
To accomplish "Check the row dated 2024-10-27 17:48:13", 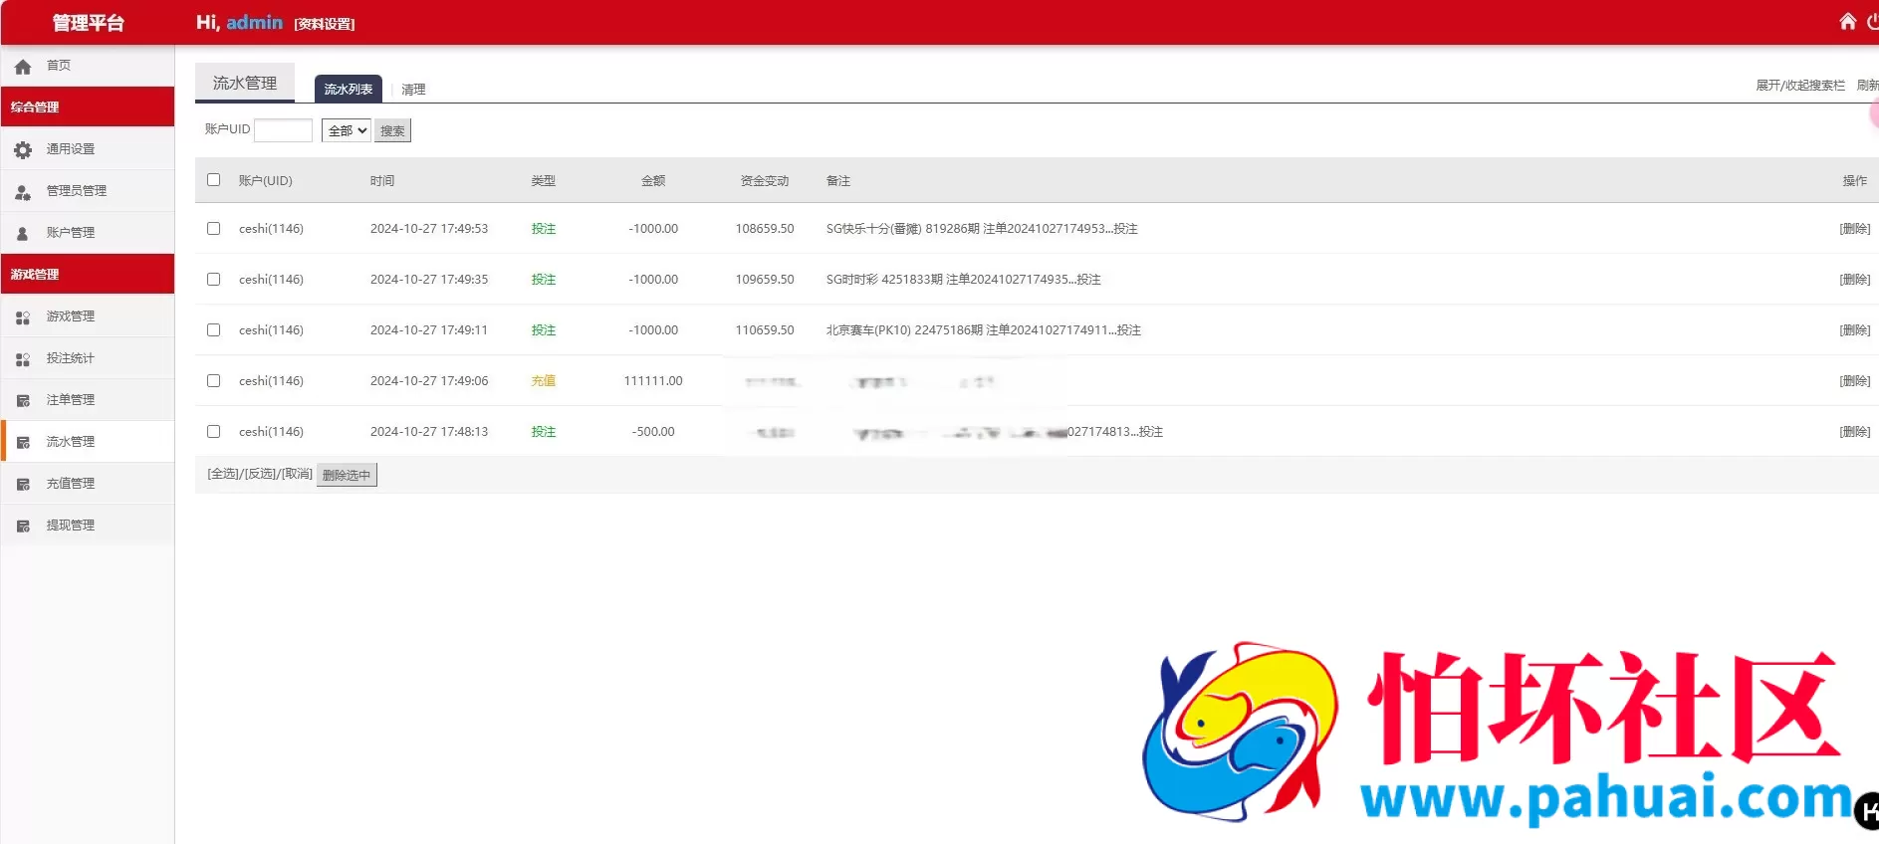I will tap(213, 431).
